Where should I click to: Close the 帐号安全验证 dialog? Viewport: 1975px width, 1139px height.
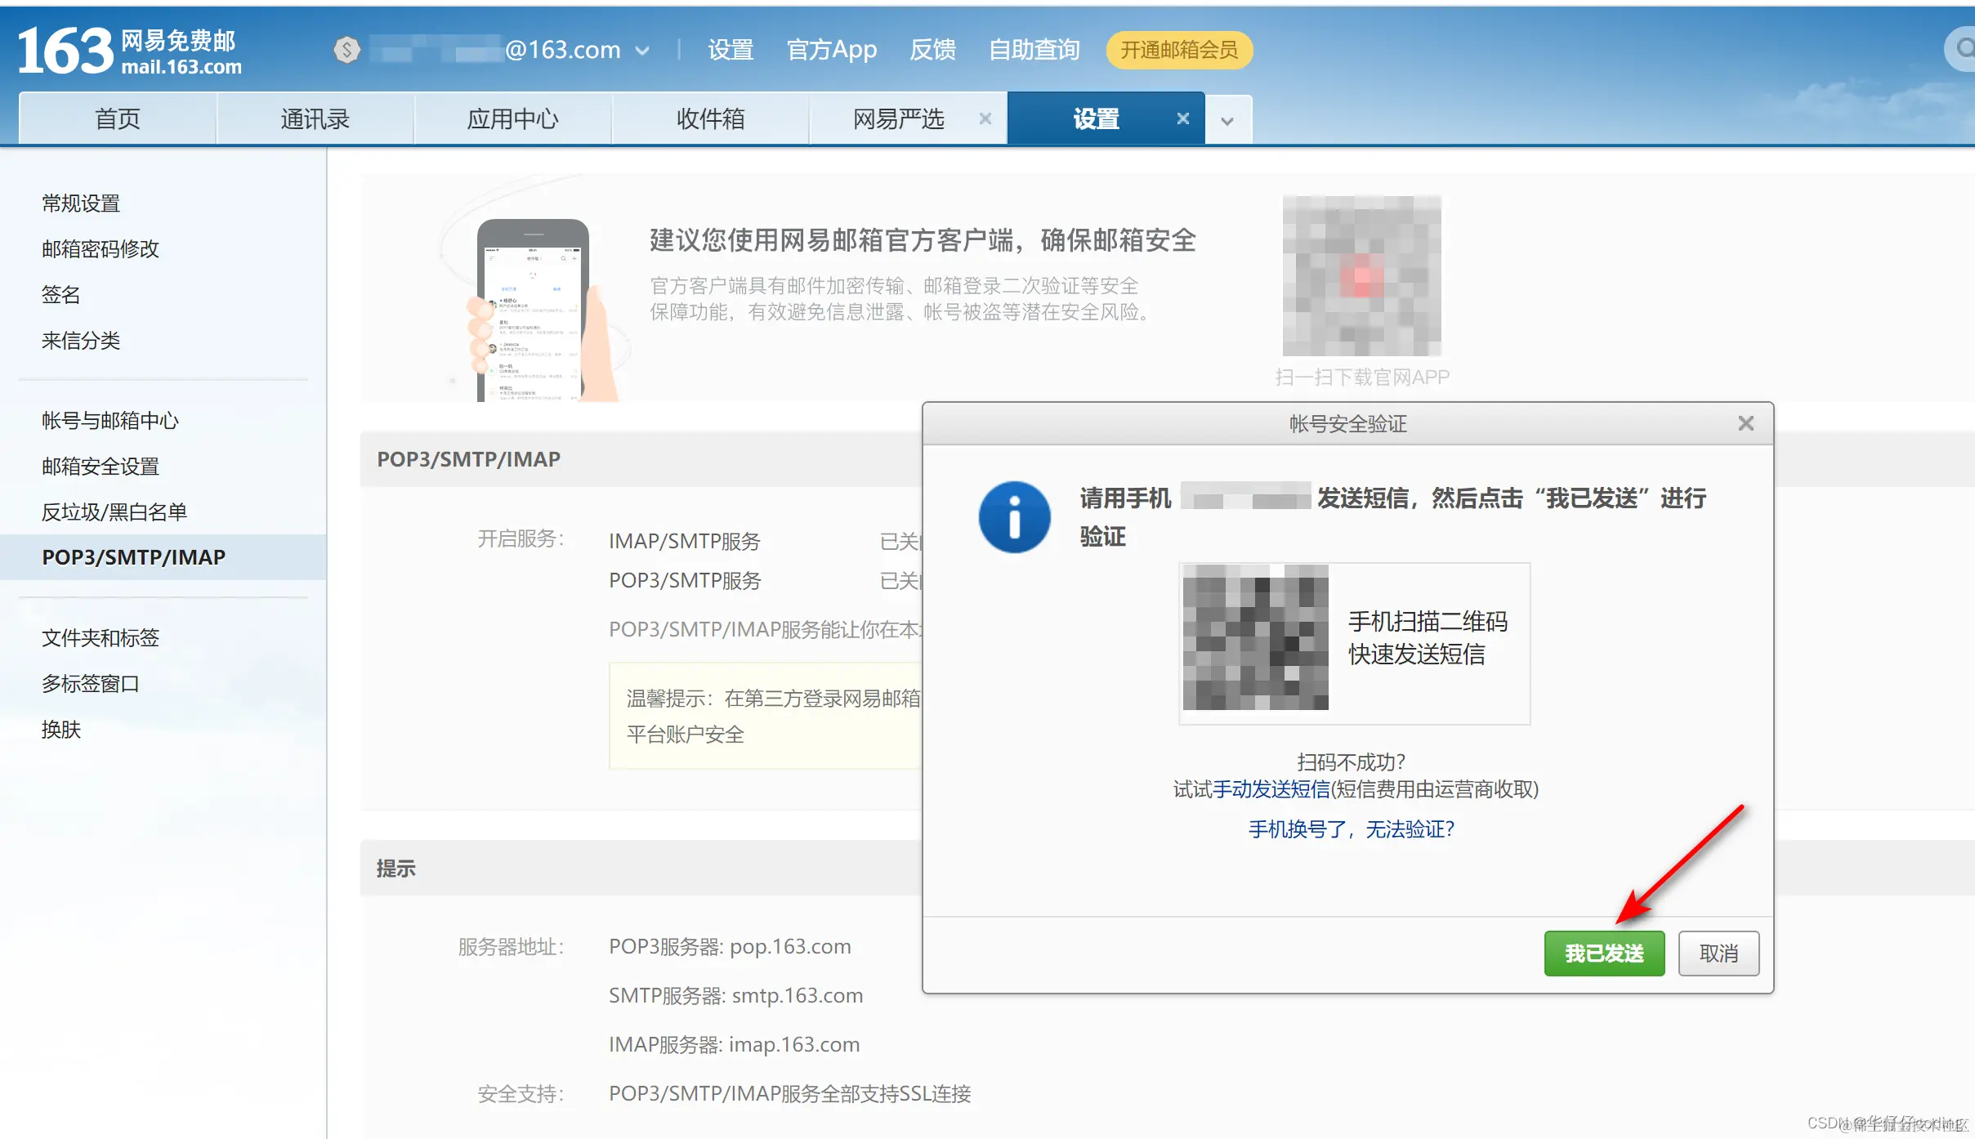1746,422
